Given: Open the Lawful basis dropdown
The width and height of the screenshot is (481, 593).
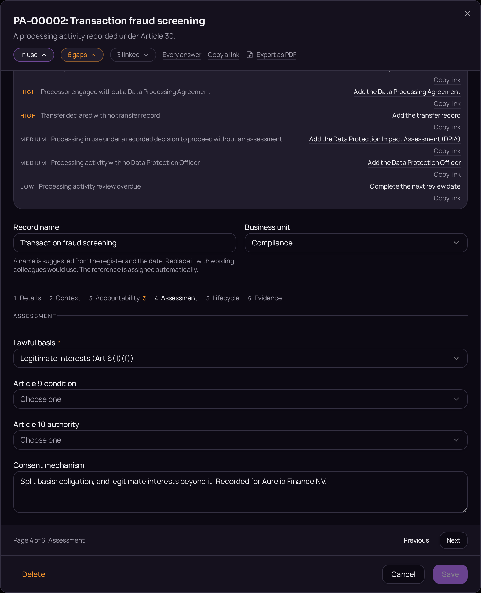Looking at the screenshot, I should point(240,358).
